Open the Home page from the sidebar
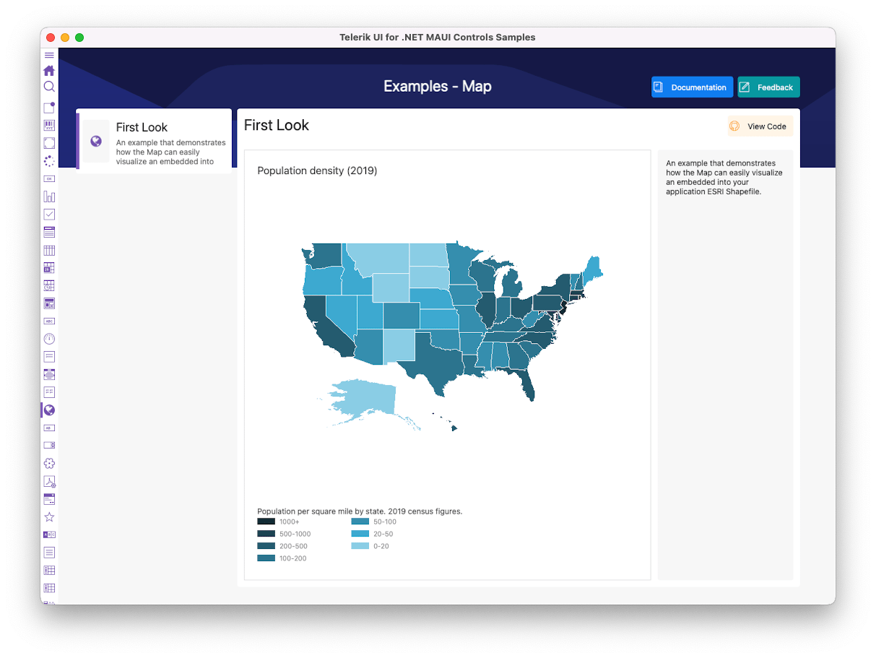876x658 pixels. click(x=49, y=70)
